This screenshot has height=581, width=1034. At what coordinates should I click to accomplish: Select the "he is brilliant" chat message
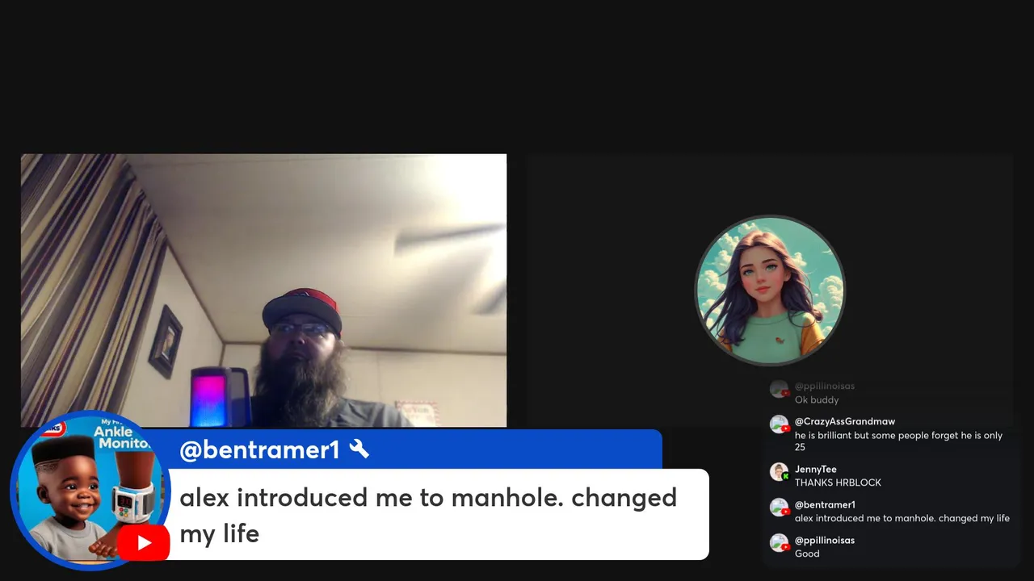tap(898, 441)
